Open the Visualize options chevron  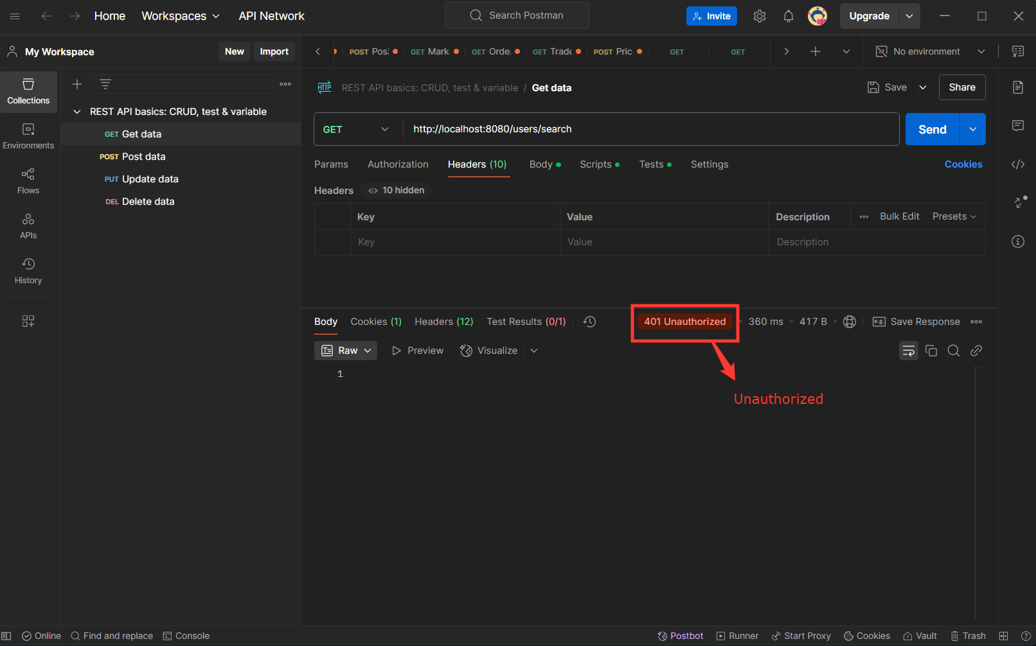tap(534, 351)
